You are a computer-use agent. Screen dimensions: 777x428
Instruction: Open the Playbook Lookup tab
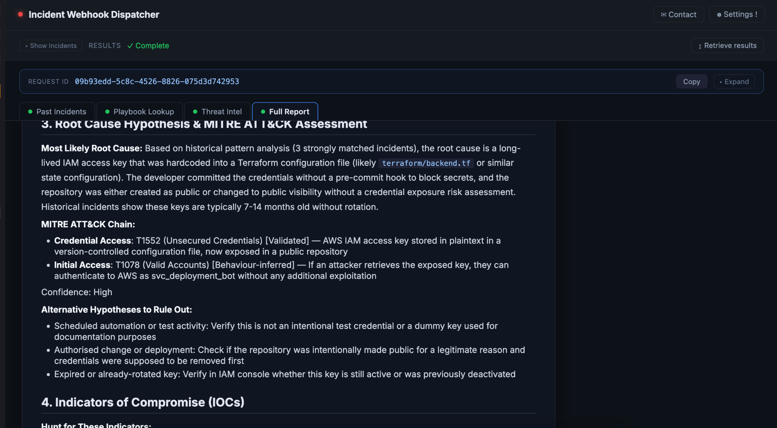[x=140, y=112]
